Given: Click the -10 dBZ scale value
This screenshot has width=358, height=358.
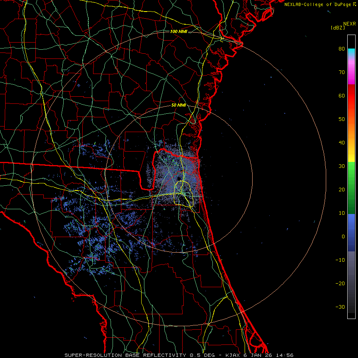Looking at the screenshot, I should click(x=340, y=260).
